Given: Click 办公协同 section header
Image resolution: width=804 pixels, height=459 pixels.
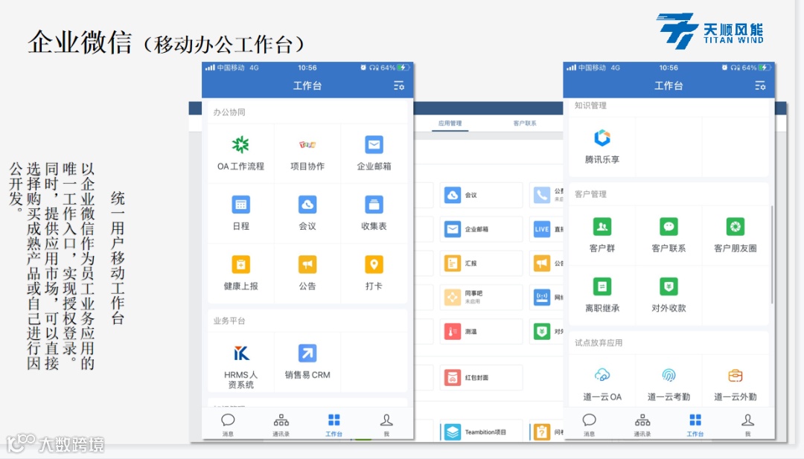Looking at the screenshot, I should (x=229, y=112).
